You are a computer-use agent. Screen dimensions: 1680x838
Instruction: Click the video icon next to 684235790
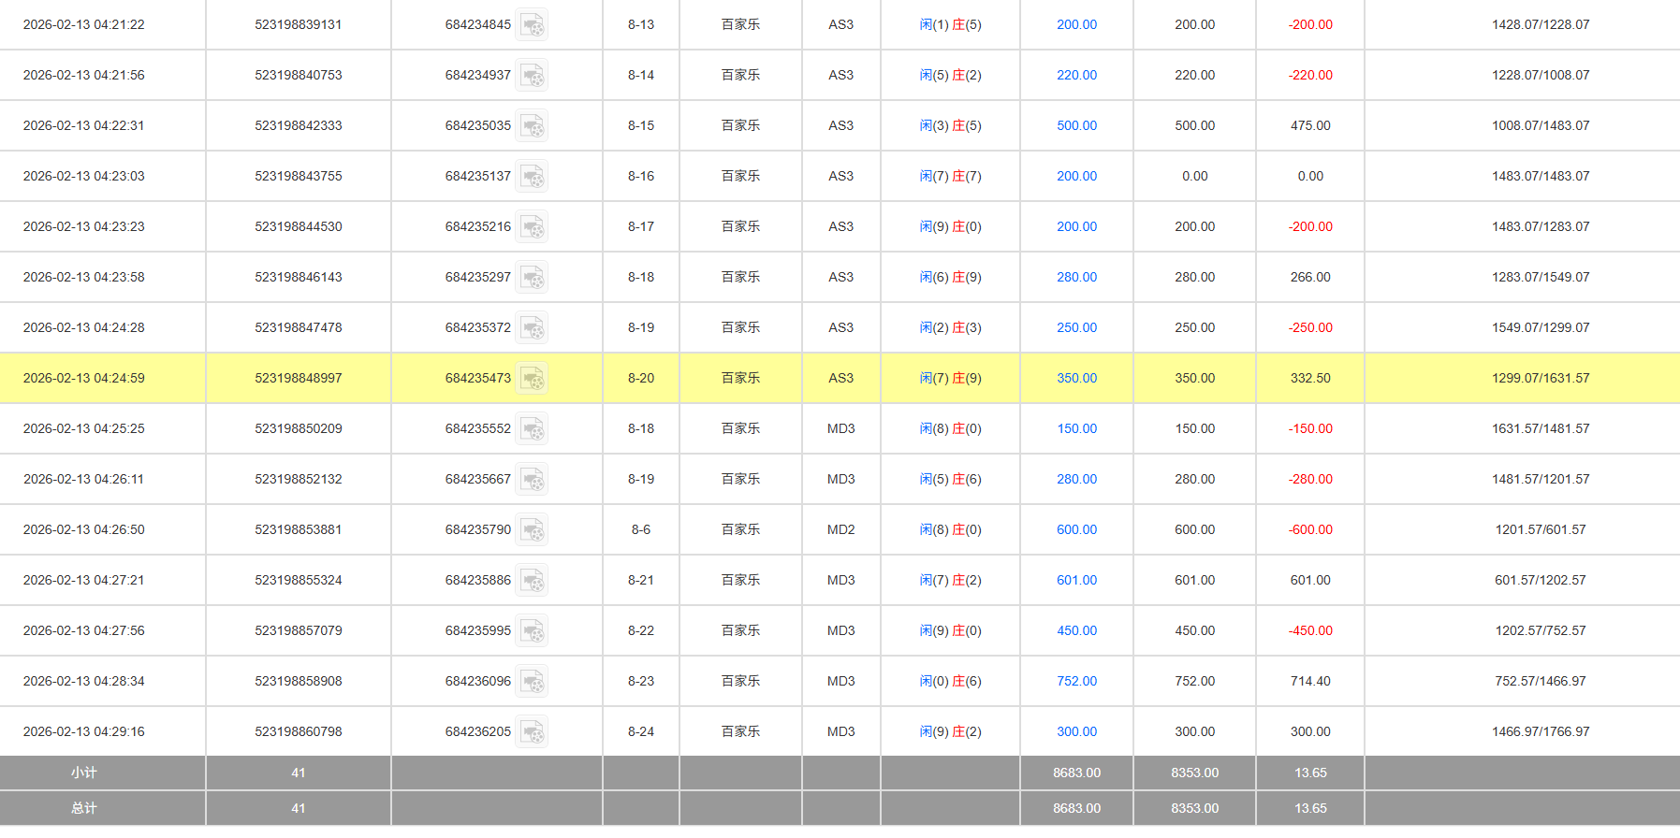click(x=532, y=530)
